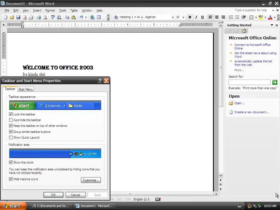
Task: Click the New Blank Document icon
Action: tap(5, 17)
